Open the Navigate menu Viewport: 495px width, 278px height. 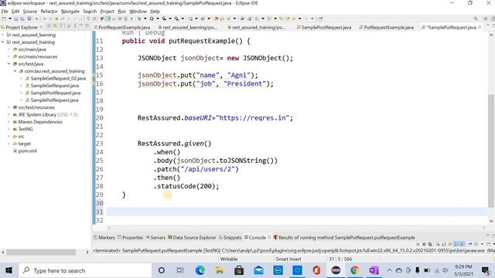pos(70,12)
